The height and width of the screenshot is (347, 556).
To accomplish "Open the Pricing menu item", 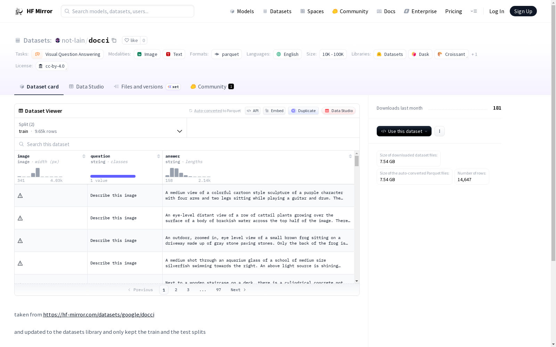I will click(453, 11).
